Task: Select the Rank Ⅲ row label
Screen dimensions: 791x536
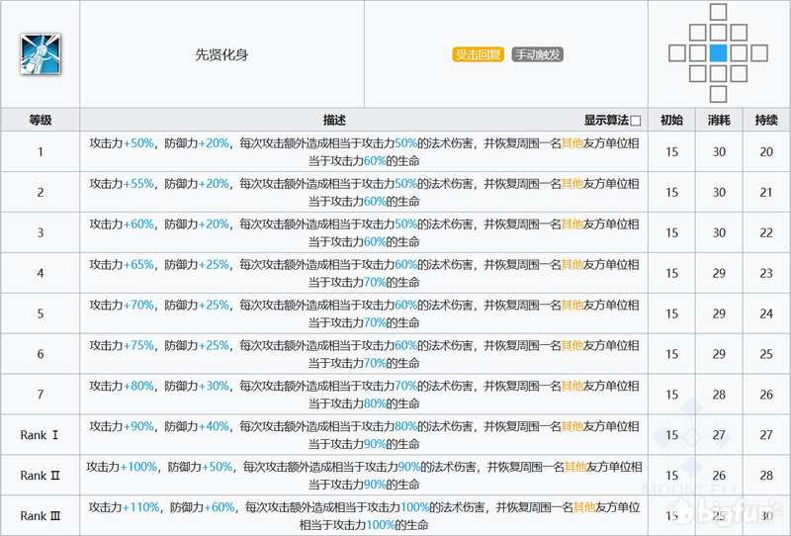Action: 40,516
